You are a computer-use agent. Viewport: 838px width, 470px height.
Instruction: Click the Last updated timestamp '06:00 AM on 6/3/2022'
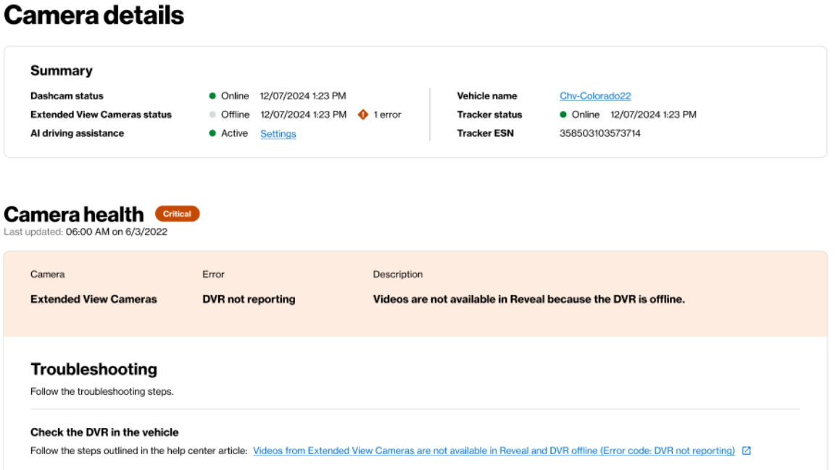point(117,232)
